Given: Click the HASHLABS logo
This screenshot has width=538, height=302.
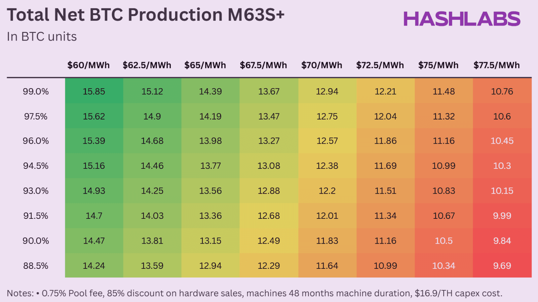Looking at the screenshot, I should (462, 19).
